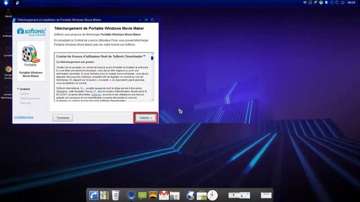Open the blue speaker music app in the dock
This screenshot has height=202, width=360.
click(x=132, y=195)
